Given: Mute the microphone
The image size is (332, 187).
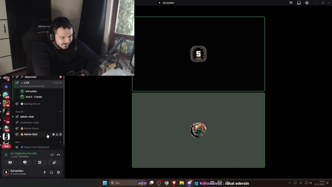Looking at the screenshot, I should pyautogui.click(x=44, y=172).
